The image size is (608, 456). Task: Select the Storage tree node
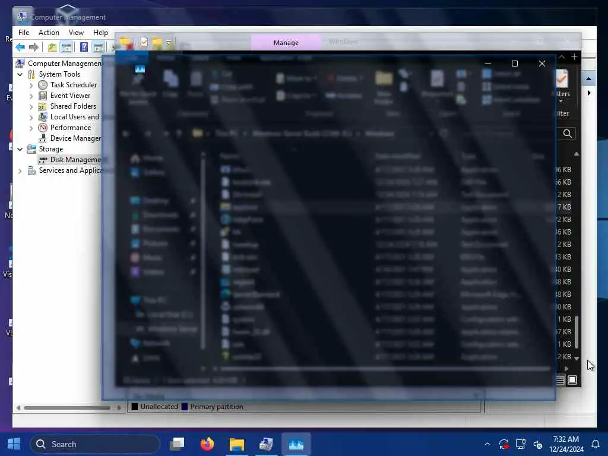point(51,149)
